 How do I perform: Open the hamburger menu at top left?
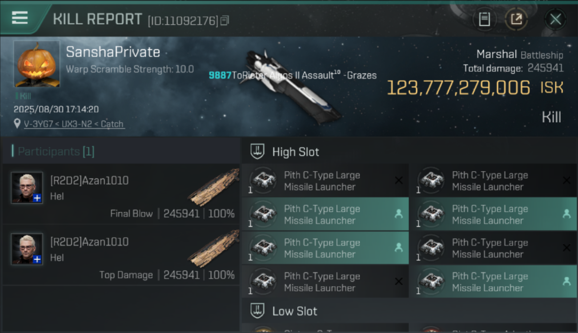(x=20, y=18)
